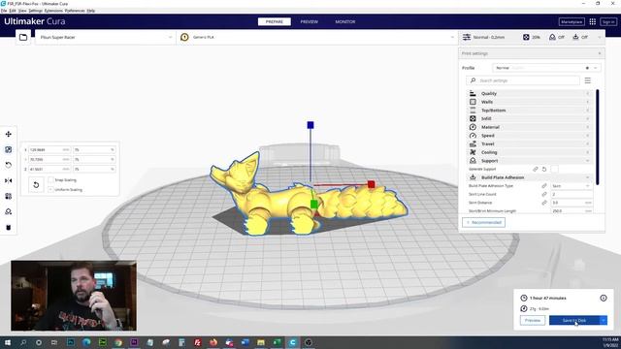The image size is (621, 349).
Task: Click the Search settings field
Action: pos(523,80)
